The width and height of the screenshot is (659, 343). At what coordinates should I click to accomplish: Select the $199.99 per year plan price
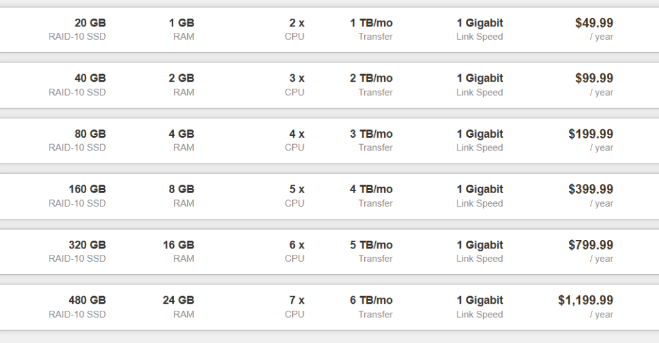pyautogui.click(x=591, y=140)
